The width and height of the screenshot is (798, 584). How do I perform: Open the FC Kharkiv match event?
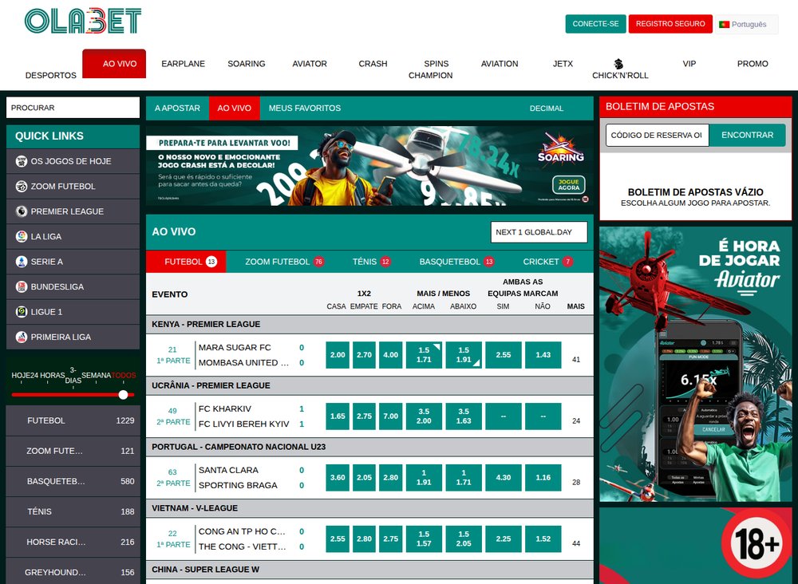[243, 416]
